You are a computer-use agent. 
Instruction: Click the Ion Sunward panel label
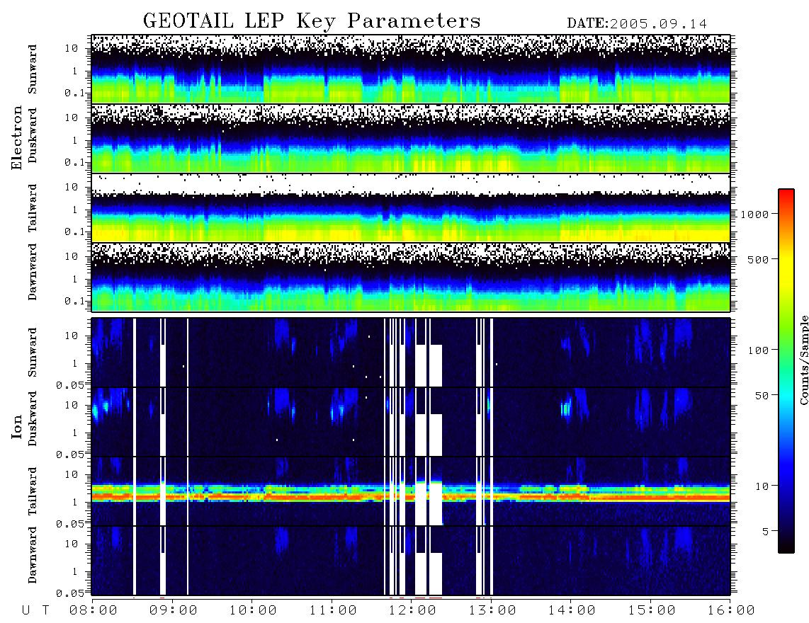(33, 353)
